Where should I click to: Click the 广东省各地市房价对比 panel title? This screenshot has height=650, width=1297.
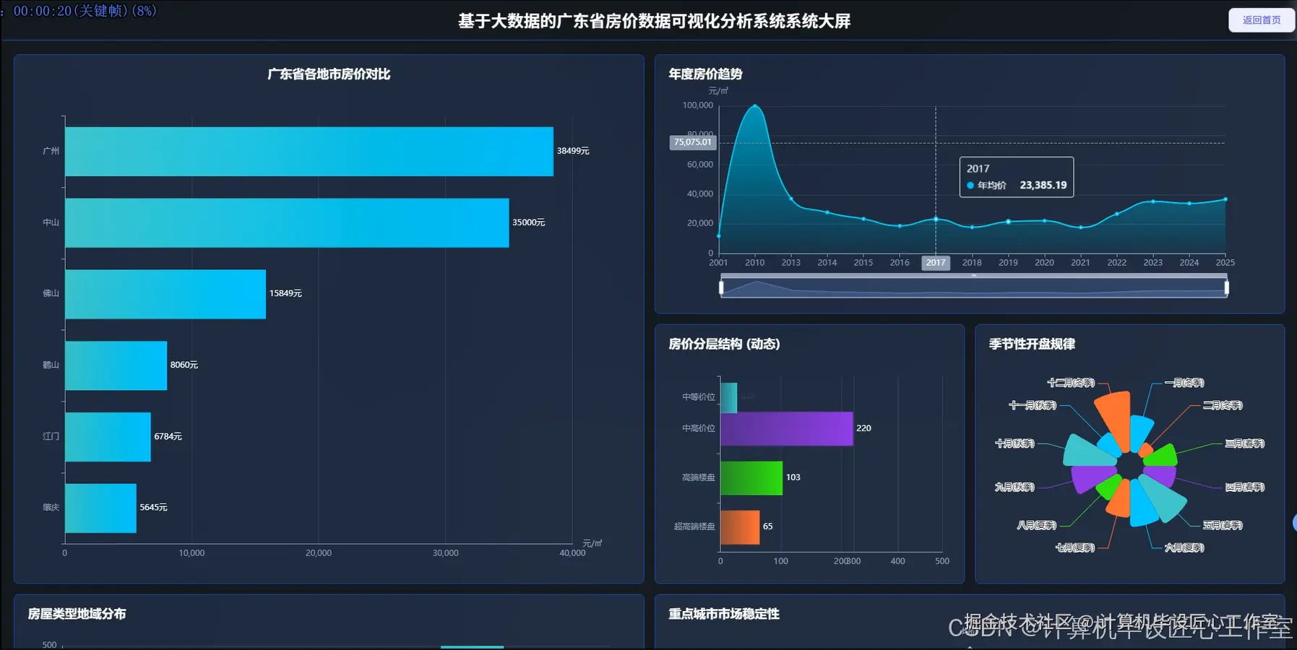pos(329,74)
